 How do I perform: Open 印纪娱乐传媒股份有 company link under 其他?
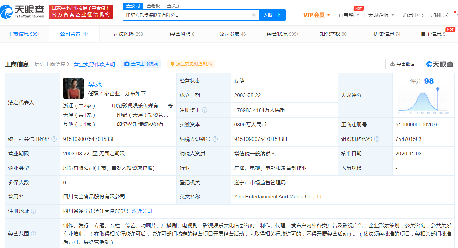[x=143, y=124]
